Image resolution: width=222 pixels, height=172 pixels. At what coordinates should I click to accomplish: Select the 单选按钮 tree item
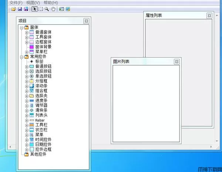point(43,76)
